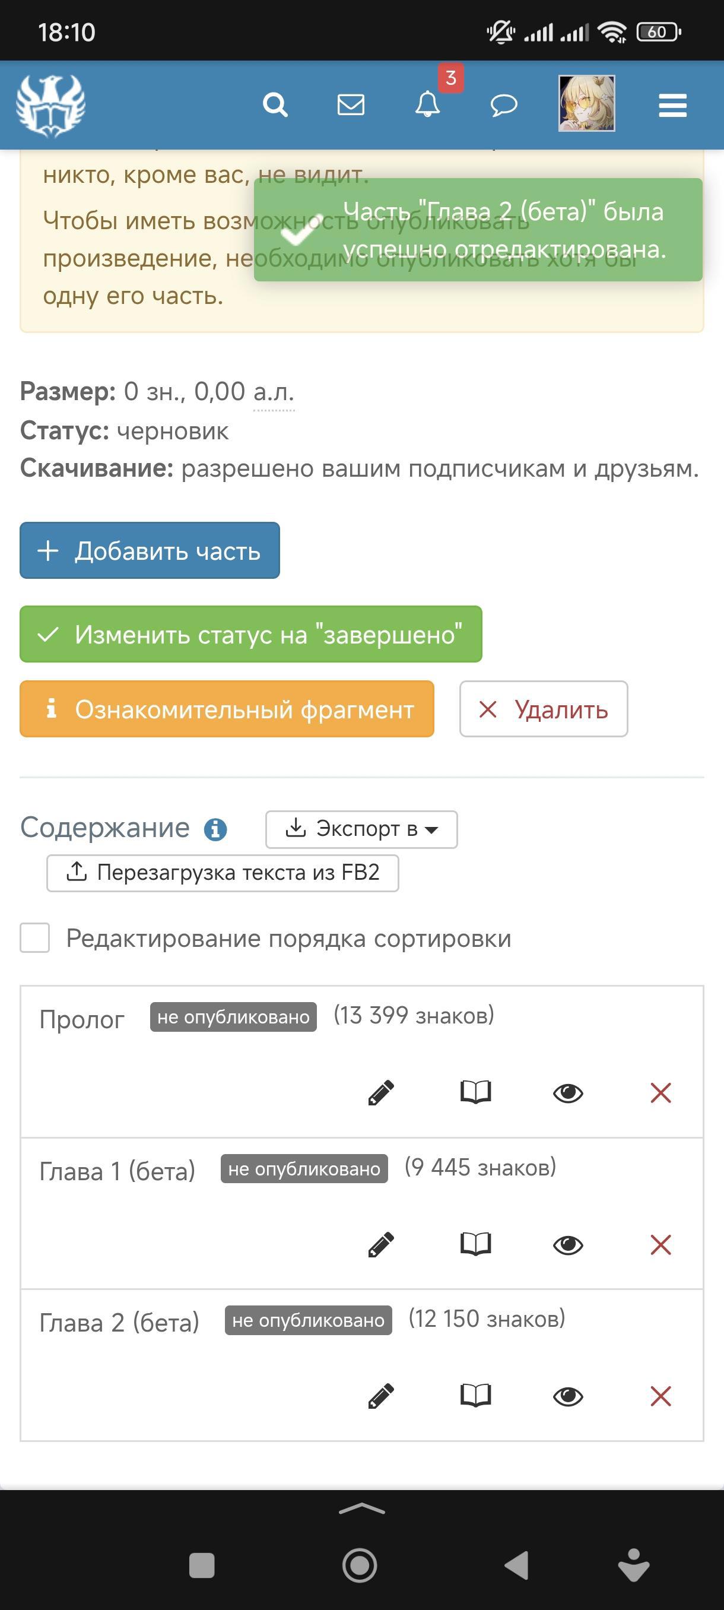Open Ознакомительный фрагмент settings
724x1610 pixels.
[227, 709]
